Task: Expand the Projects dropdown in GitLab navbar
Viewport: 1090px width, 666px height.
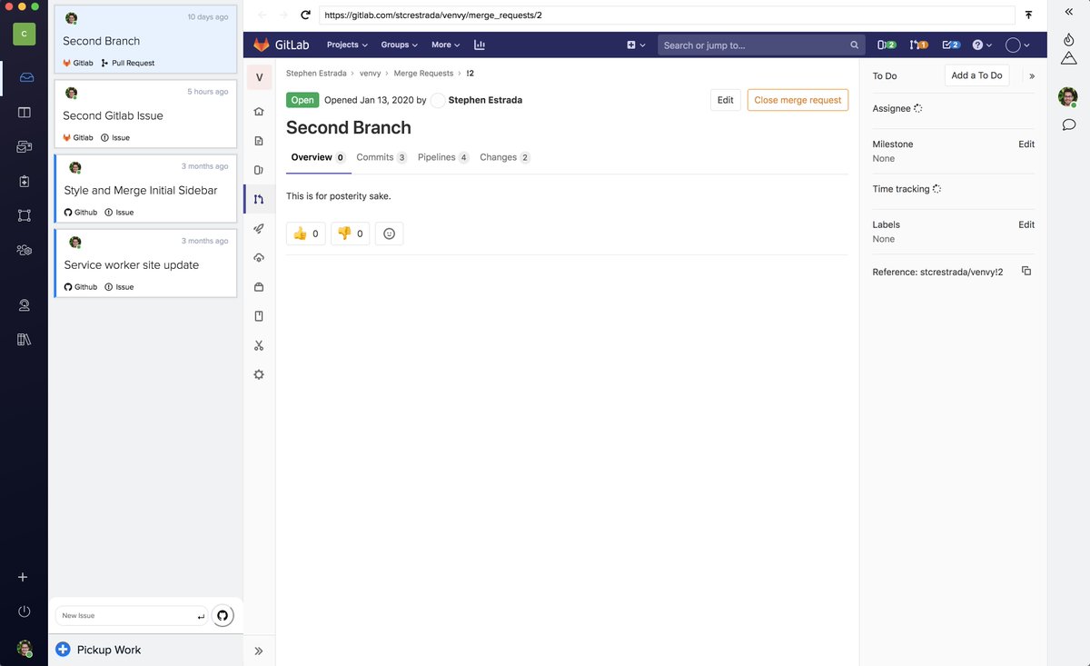Action: 347,45
